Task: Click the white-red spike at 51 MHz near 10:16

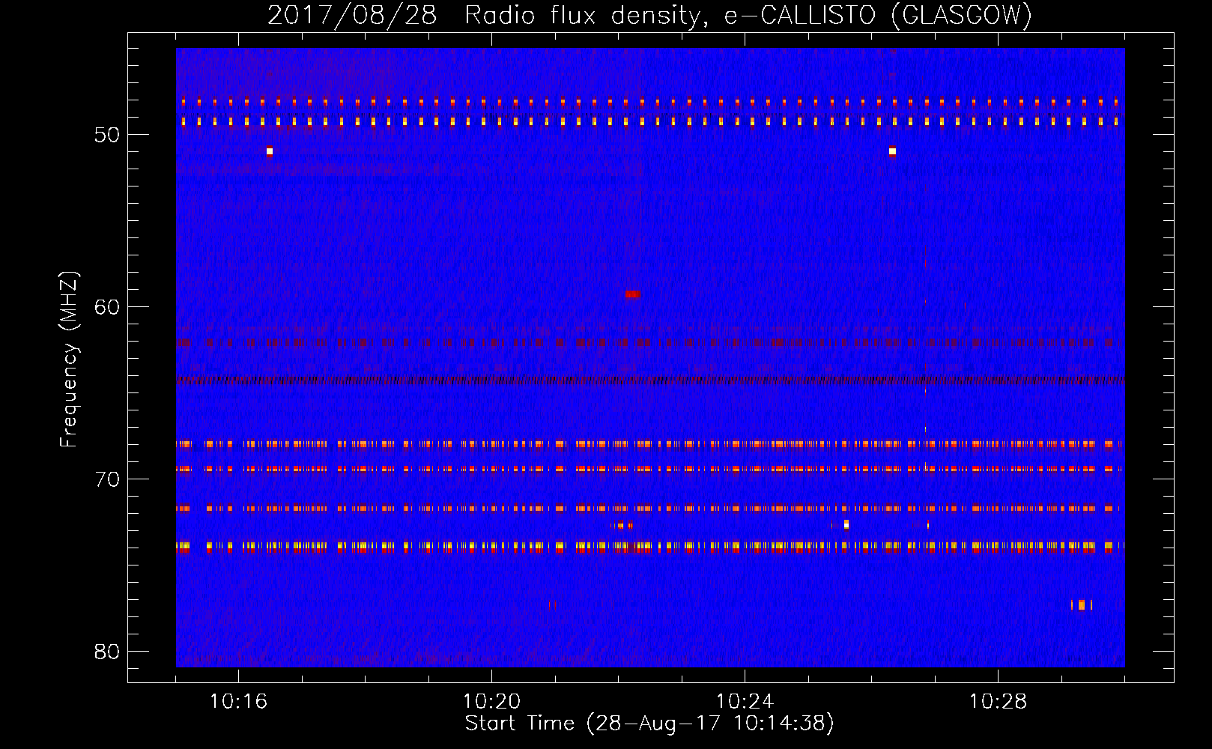Action: tap(270, 151)
